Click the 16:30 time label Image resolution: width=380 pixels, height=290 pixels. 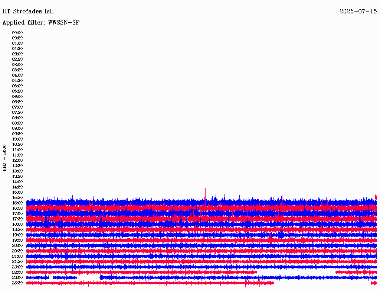point(17,209)
